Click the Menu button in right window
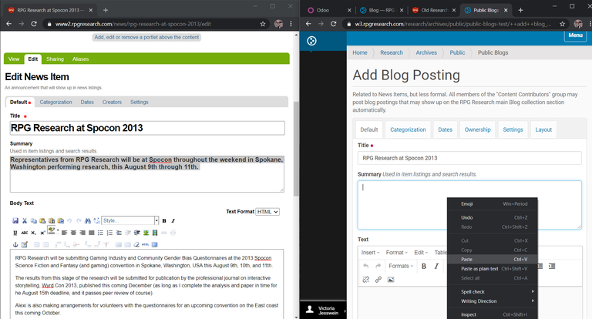592x319 pixels. [x=575, y=35]
